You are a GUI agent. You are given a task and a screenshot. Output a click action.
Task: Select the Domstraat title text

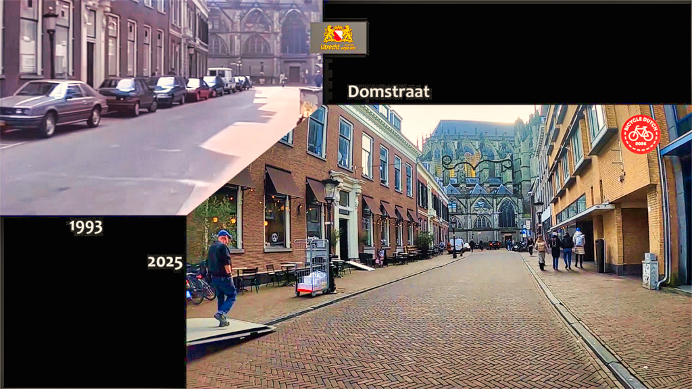[x=389, y=92]
